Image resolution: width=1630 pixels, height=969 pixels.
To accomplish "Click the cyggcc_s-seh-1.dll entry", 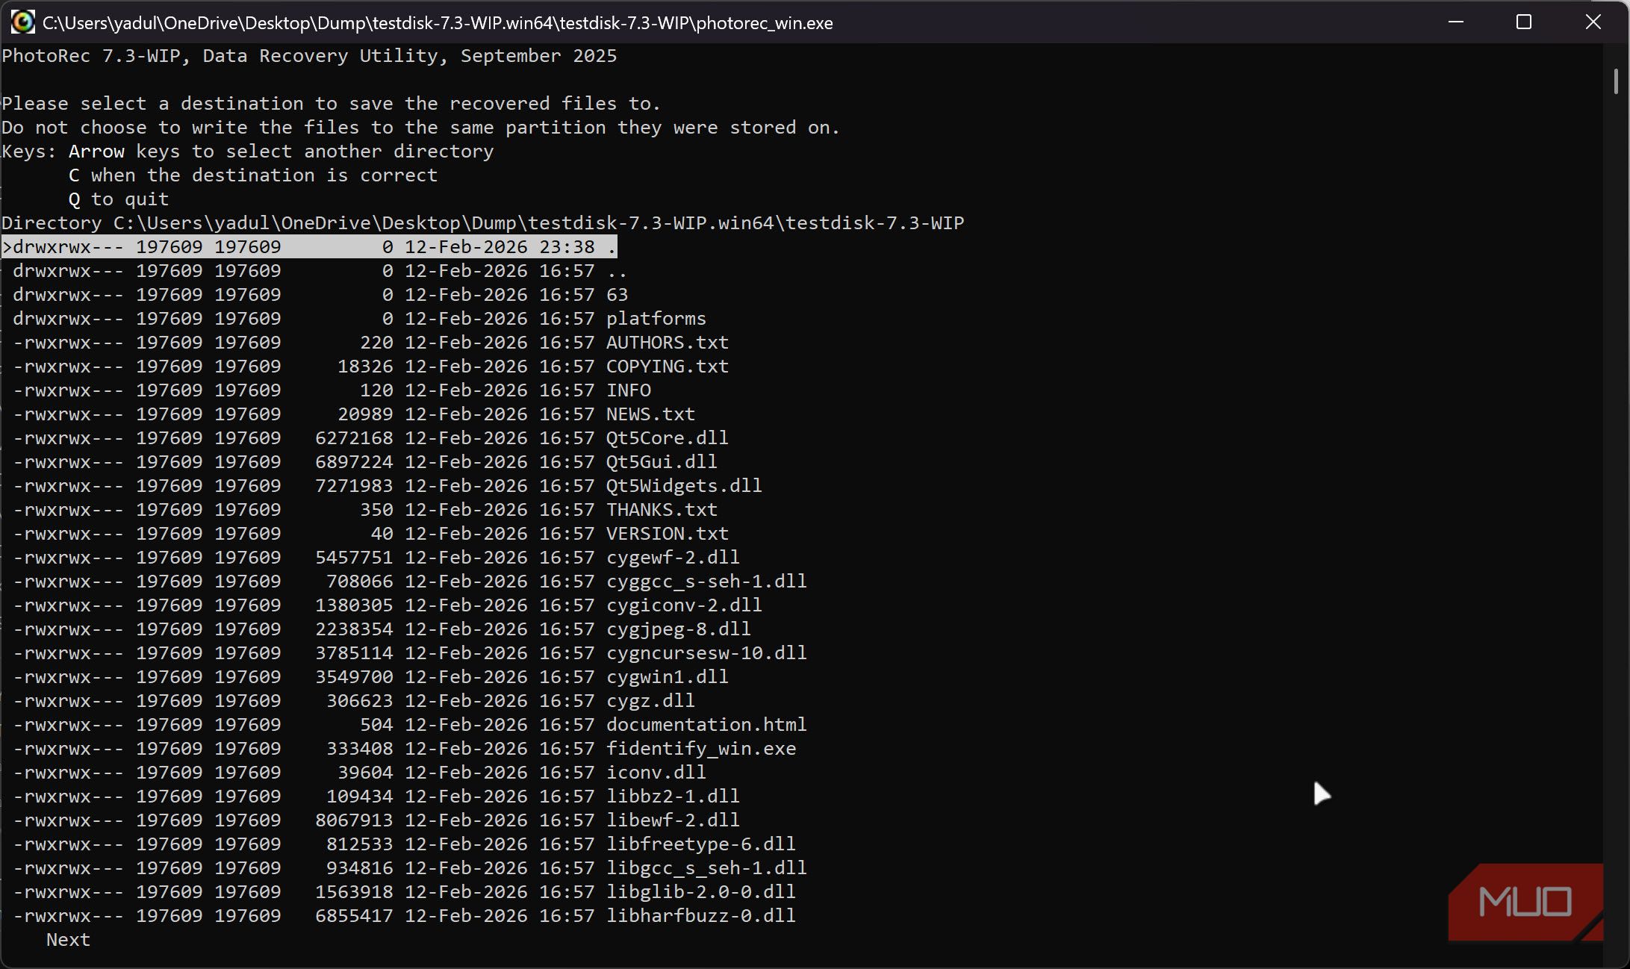I will point(410,582).
